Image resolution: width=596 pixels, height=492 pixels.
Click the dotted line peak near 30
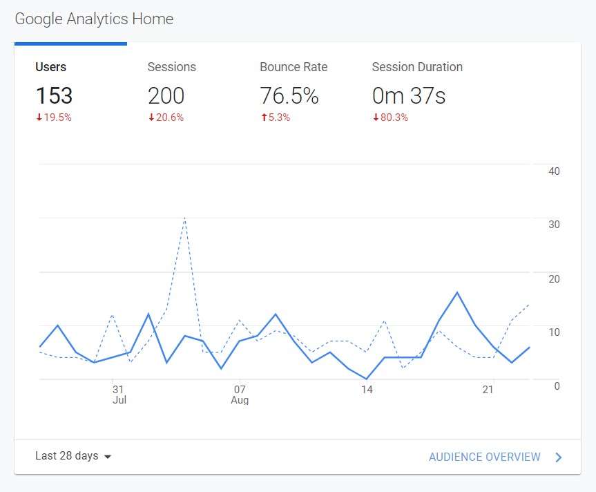pyautogui.click(x=184, y=218)
